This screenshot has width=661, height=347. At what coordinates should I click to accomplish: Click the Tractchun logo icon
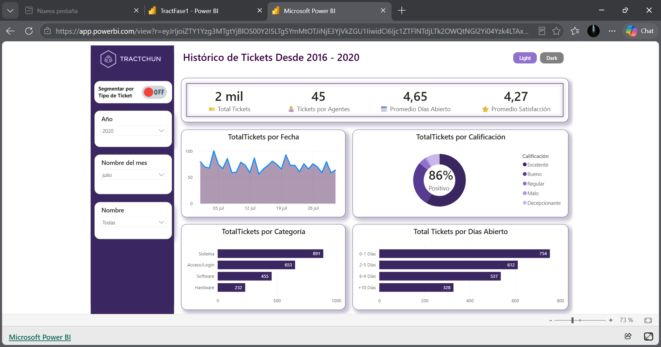coord(108,59)
